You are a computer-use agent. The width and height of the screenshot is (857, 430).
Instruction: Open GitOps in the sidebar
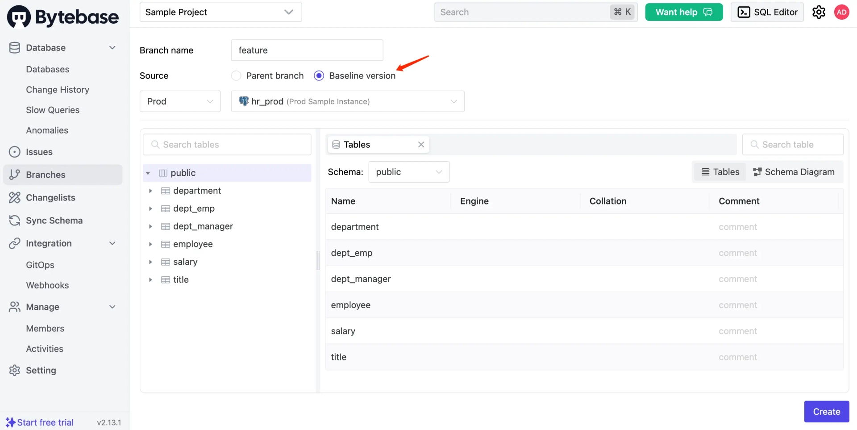coord(40,265)
